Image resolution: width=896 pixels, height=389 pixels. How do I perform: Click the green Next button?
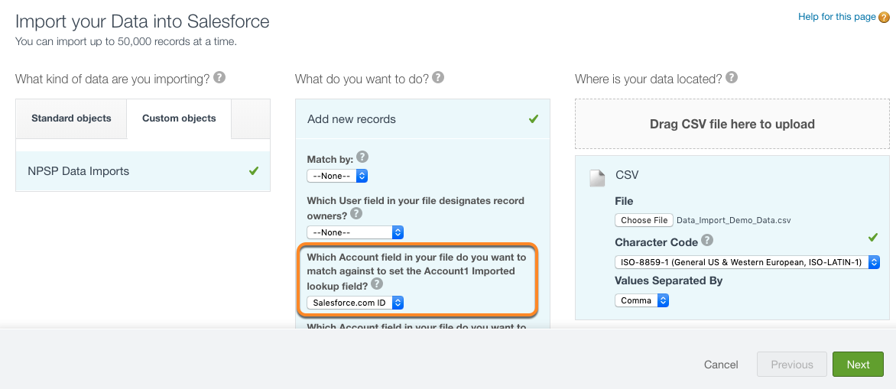[x=858, y=365]
